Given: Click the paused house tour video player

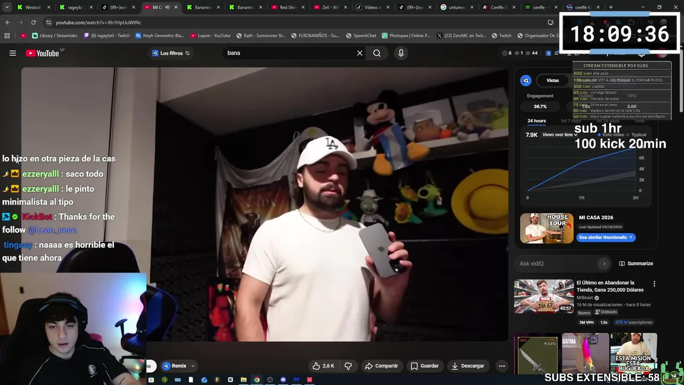Looking at the screenshot, I should (x=265, y=204).
